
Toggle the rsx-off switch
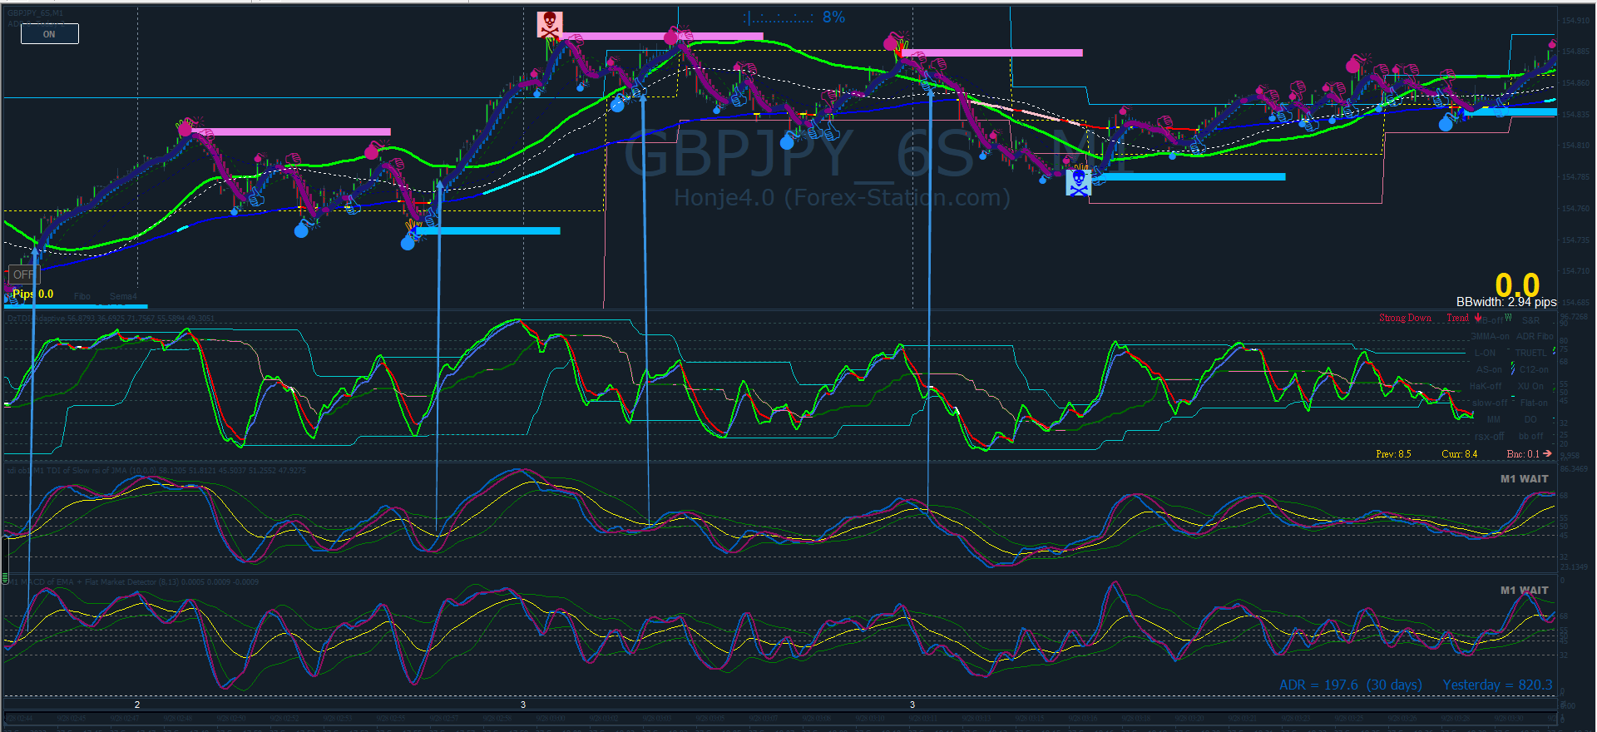[x=1489, y=437]
